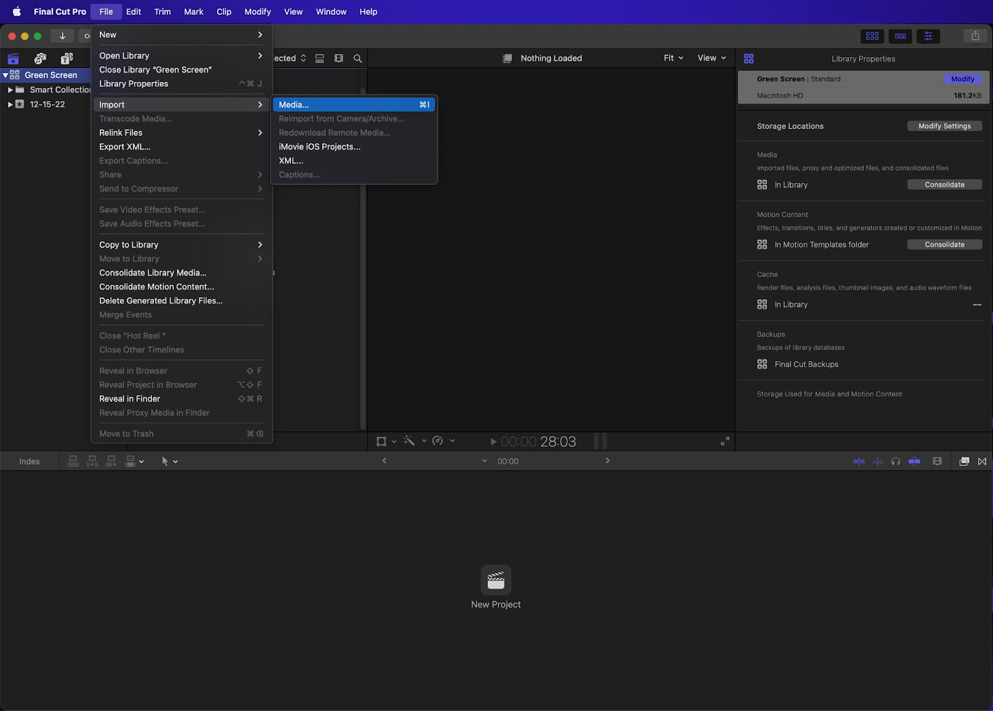Open the Apple menu
The image size is (993, 711).
click(17, 12)
